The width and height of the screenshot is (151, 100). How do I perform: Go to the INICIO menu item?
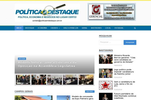[x=19, y=28]
